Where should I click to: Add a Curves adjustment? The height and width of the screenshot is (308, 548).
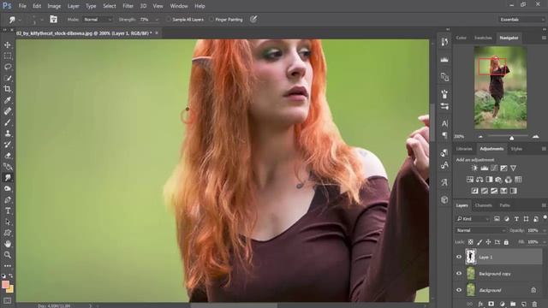(494, 169)
